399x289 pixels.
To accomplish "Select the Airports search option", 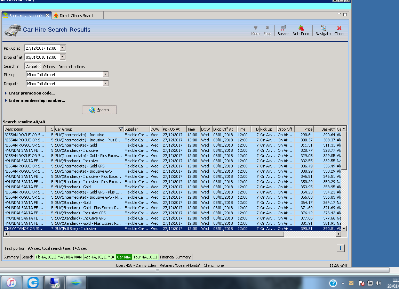I will [x=33, y=67].
